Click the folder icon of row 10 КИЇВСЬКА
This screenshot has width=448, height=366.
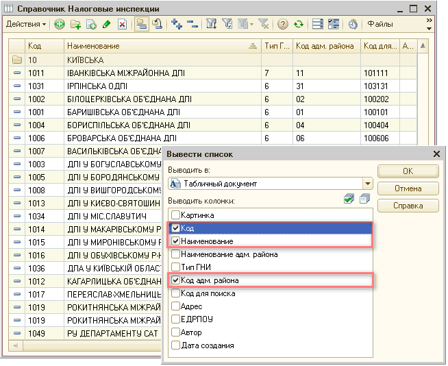17,60
